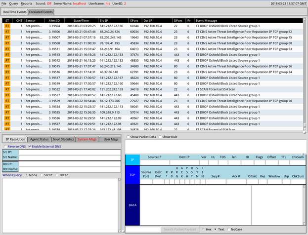Click the blue IP header block

(x=132, y=160)
